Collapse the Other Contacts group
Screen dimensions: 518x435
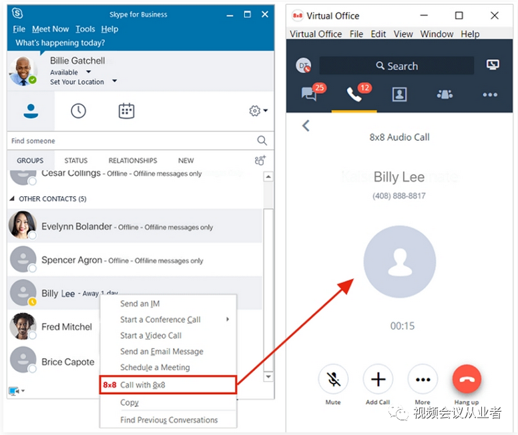pos(12,199)
